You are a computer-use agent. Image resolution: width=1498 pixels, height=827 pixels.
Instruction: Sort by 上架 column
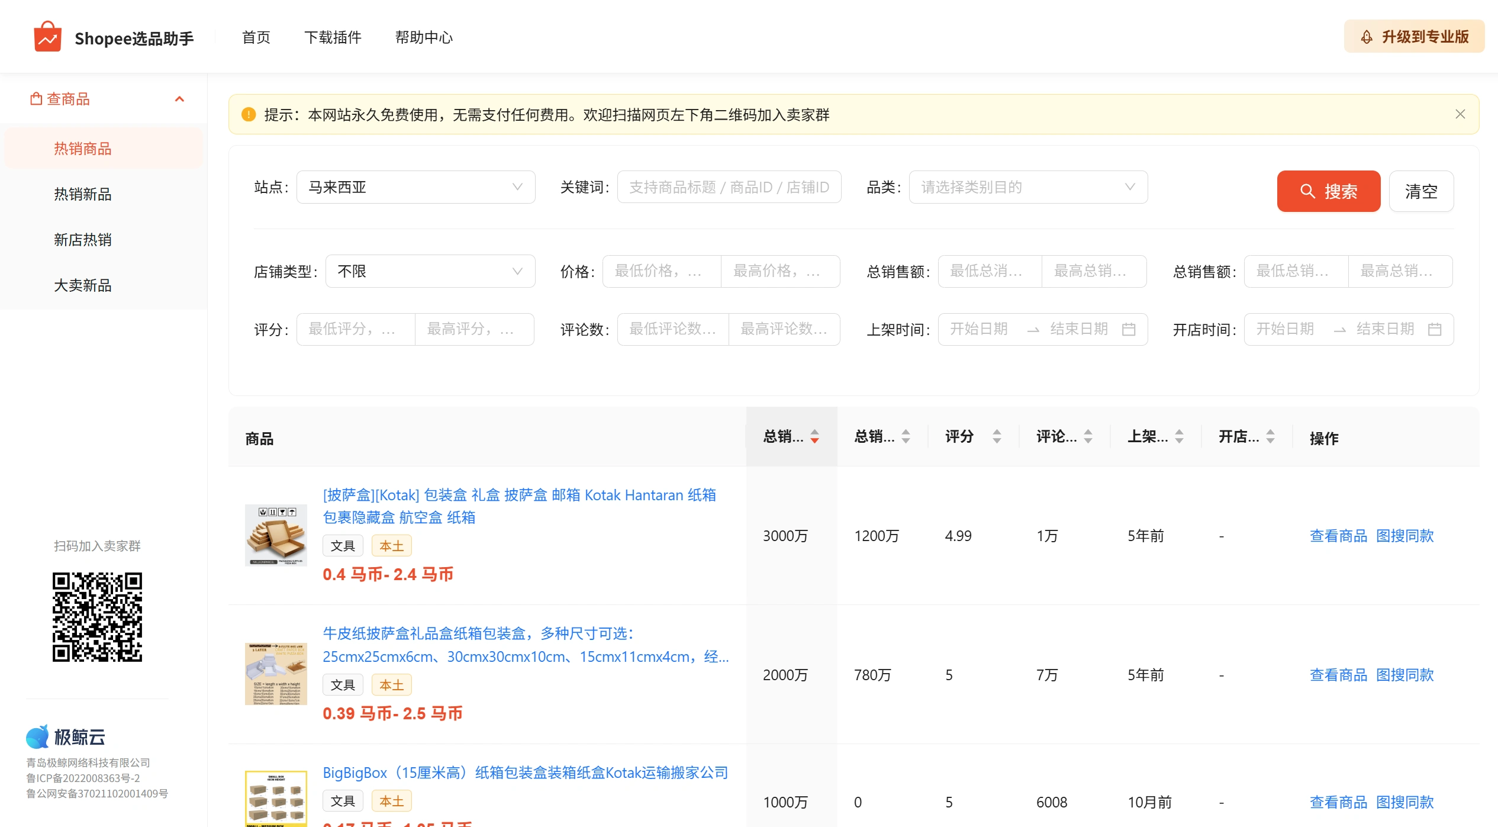click(x=1179, y=437)
